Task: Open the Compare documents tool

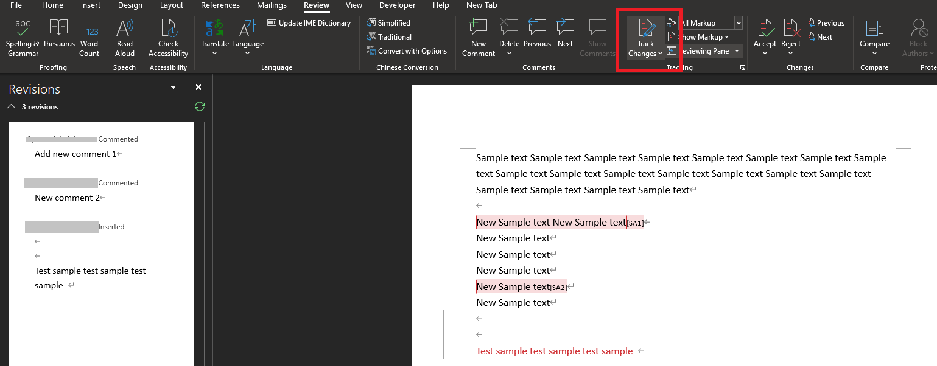Action: 874,38
